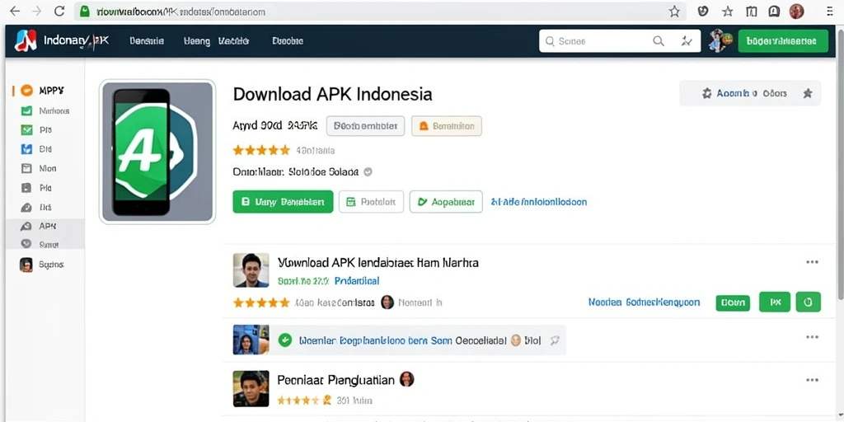
Task: Open the Duoobie navigation item
Action: point(288,41)
